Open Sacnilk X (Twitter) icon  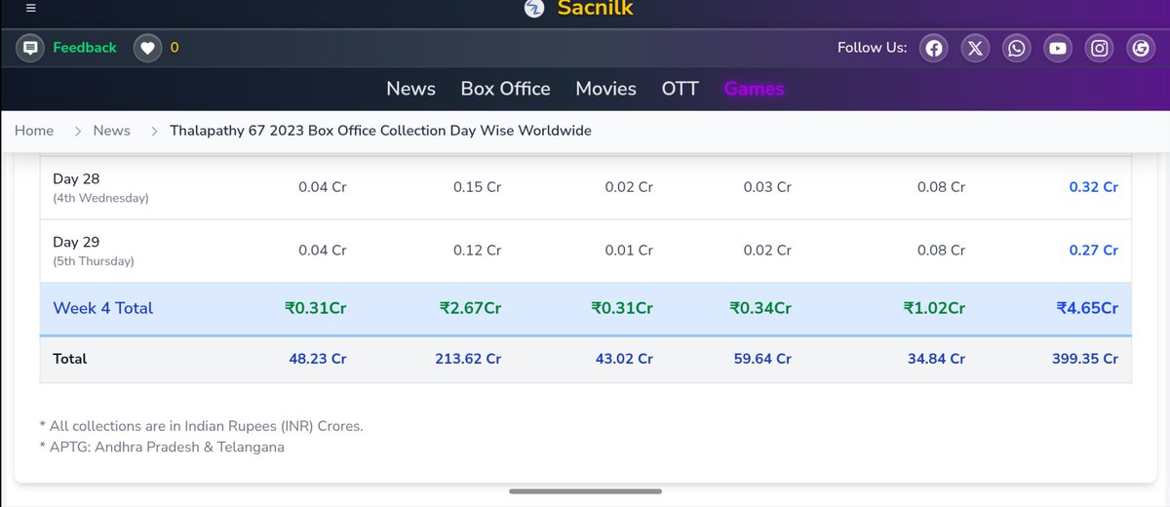pos(975,48)
